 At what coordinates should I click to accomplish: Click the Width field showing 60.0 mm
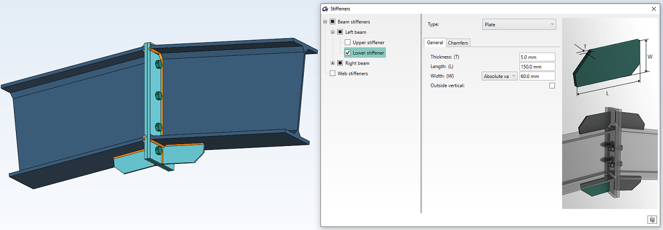pos(537,76)
